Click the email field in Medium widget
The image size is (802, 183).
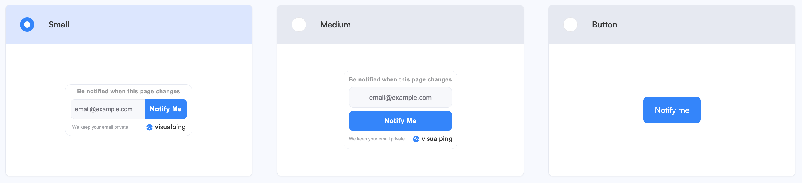pyautogui.click(x=400, y=98)
